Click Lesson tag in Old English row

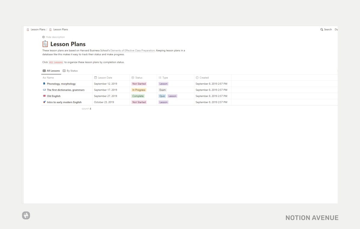point(172,96)
